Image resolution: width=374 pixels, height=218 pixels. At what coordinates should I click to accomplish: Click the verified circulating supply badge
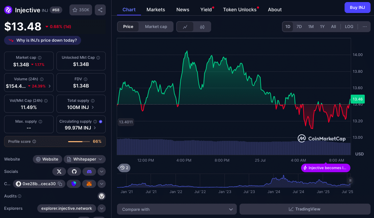101,122
